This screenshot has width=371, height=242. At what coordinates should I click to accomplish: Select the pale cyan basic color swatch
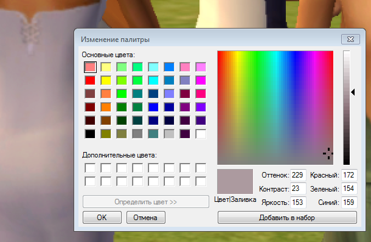click(153, 67)
